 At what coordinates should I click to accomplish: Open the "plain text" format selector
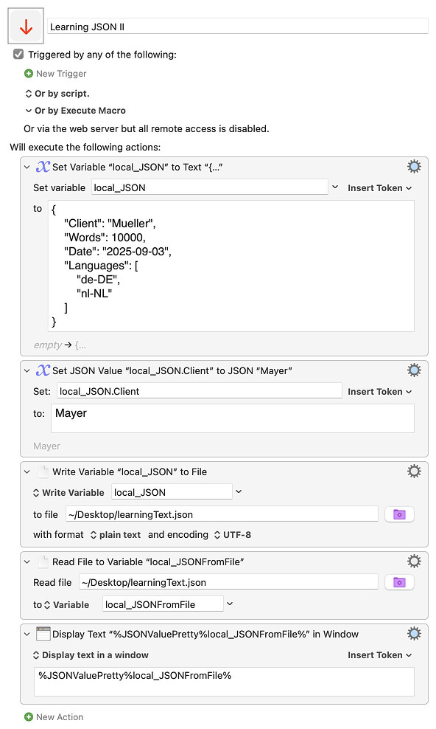click(x=116, y=535)
